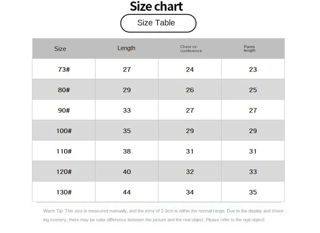Select chest circumference 24 in the 73# row
320x233 pixels.
point(190,69)
